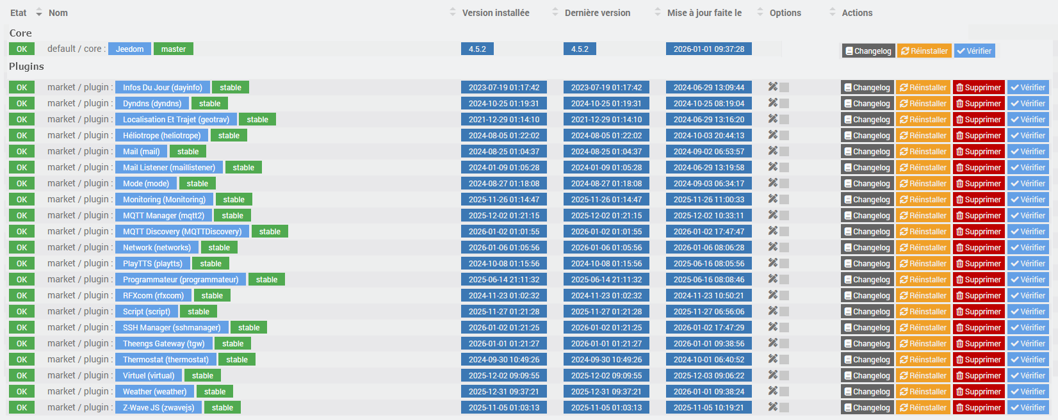Reinstall the Dyndns plugin
This screenshot has height=420, width=1058.
tap(923, 103)
